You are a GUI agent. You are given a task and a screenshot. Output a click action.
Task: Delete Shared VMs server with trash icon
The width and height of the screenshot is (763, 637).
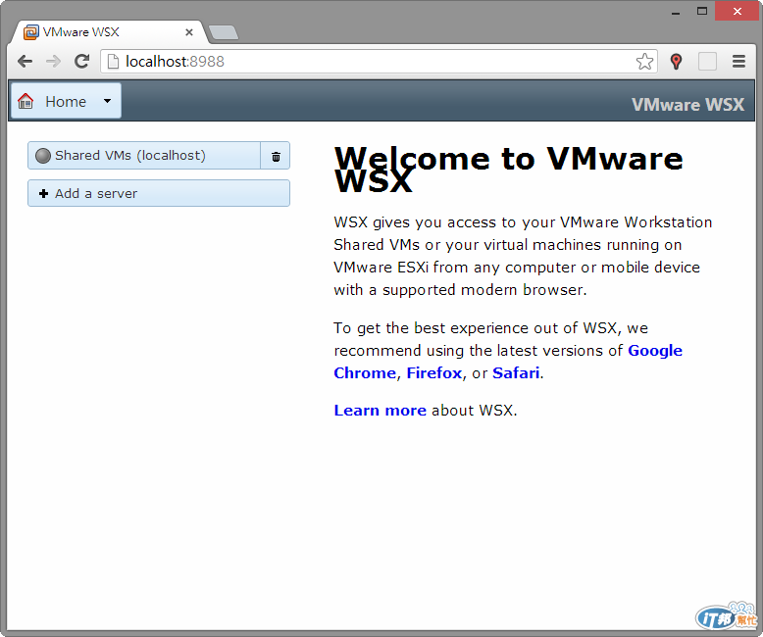pyautogui.click(x=276, y=156)
